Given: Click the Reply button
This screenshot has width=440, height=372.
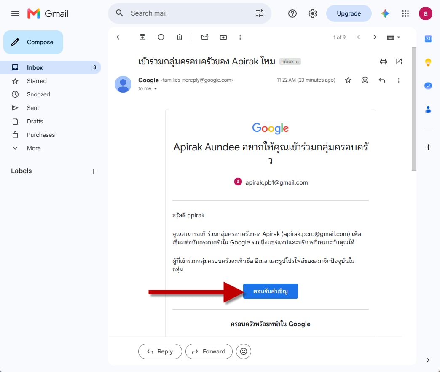Looking at the screenshot, I should [160, 351].
